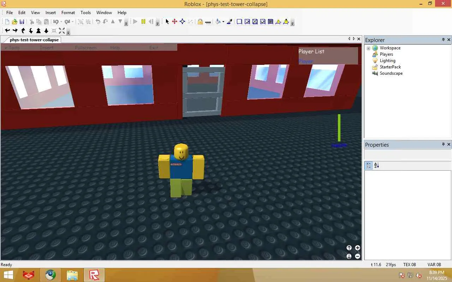Open the Window menu

coord(104,13)
